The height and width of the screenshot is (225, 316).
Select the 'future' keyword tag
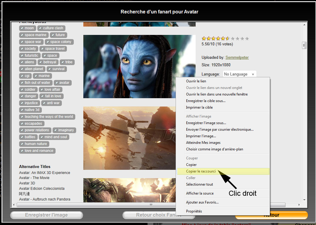pos(59,35)
